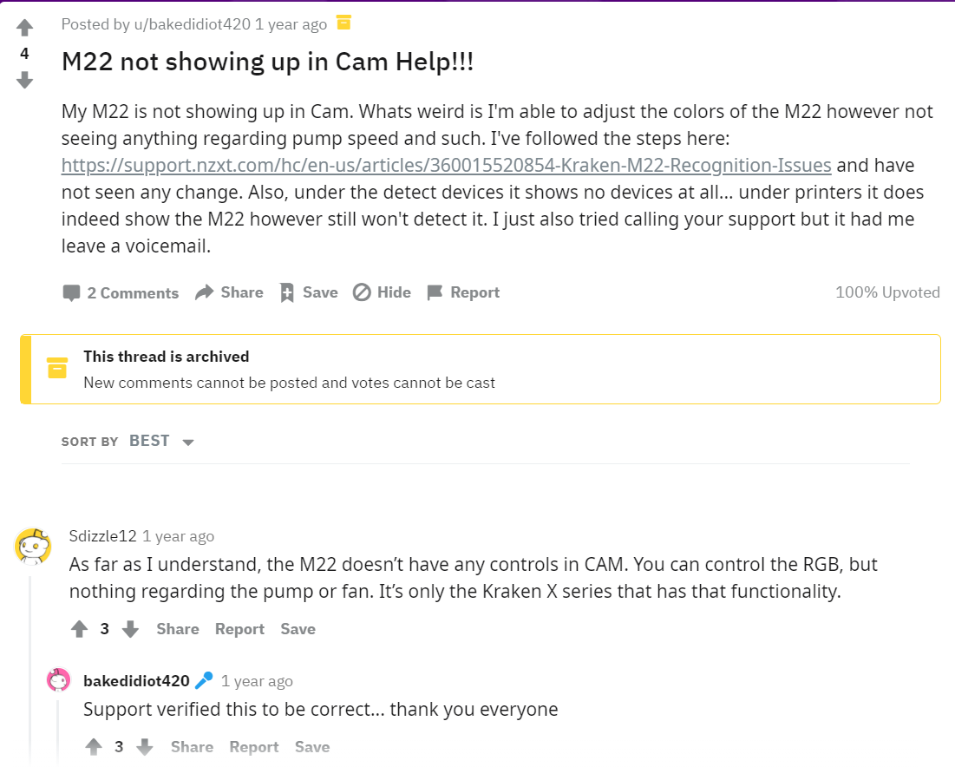Open Sdizzle12's user profile
This screenshot has height=767, width=955.
[102, 536]
